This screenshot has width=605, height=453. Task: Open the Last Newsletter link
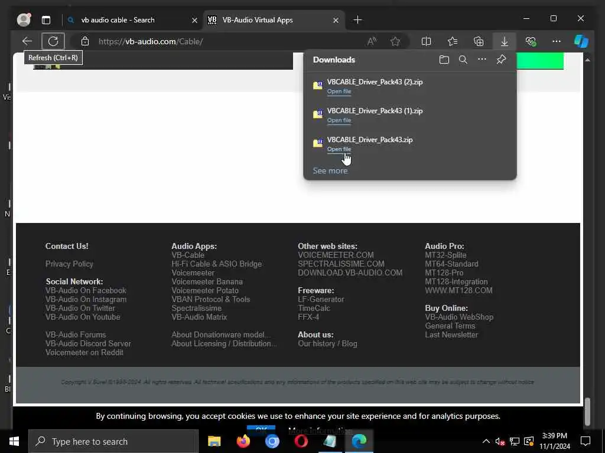click(x=451, y=335)
